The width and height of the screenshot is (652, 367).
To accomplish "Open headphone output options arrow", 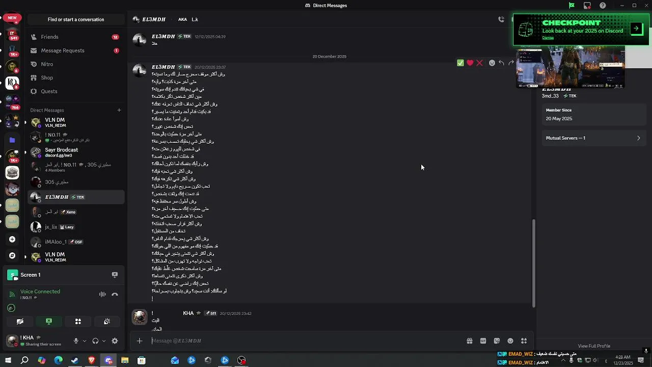I will 104,341.
